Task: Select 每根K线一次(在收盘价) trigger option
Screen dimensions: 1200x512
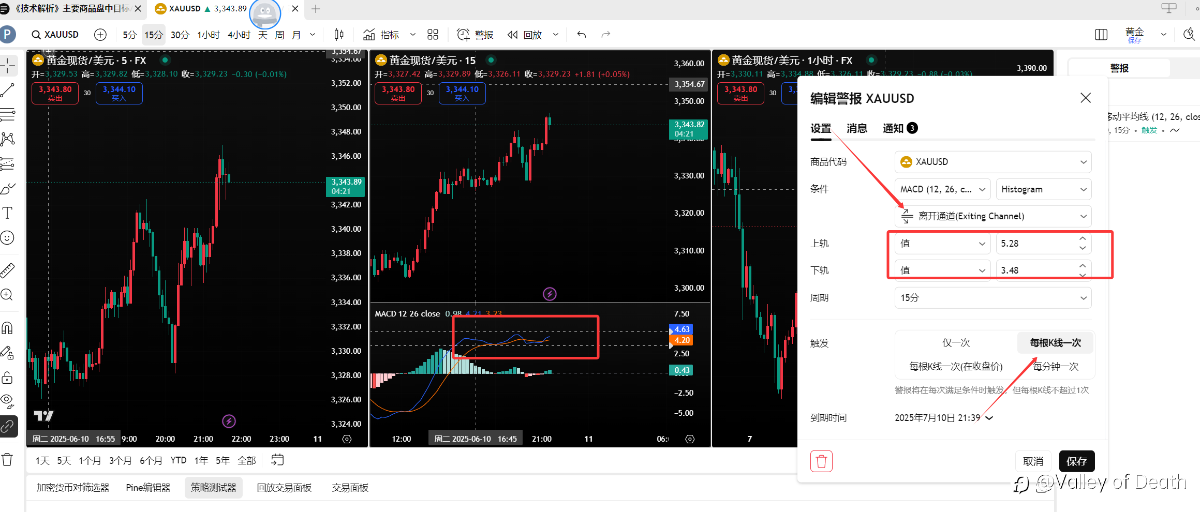Action: [x=956, y=367]
